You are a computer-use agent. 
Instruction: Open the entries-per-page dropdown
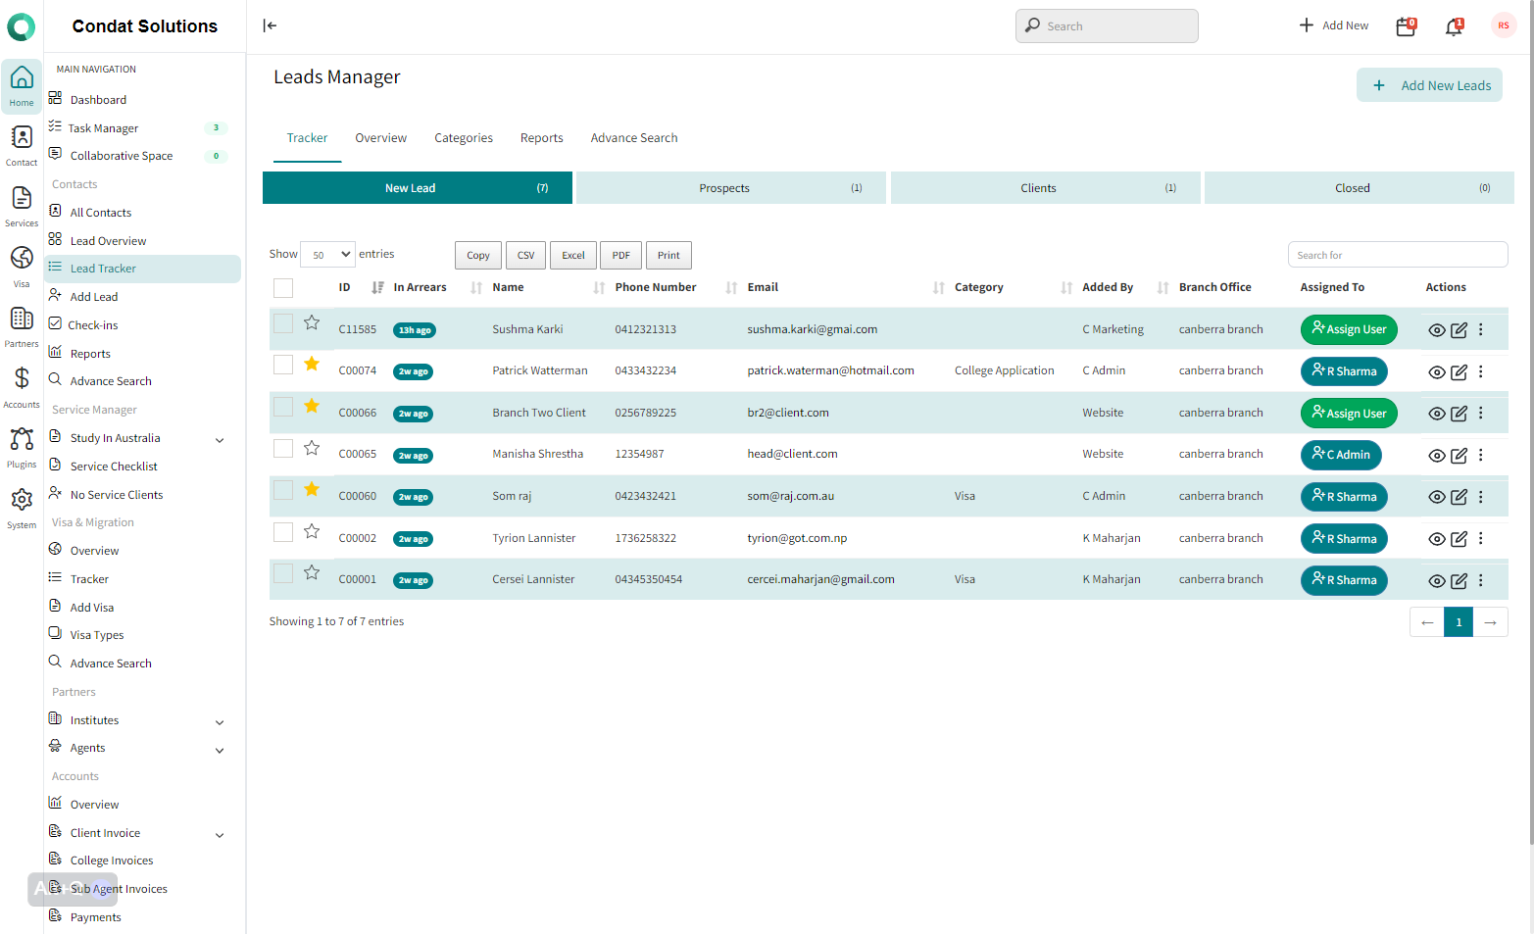tap(327, 255)
